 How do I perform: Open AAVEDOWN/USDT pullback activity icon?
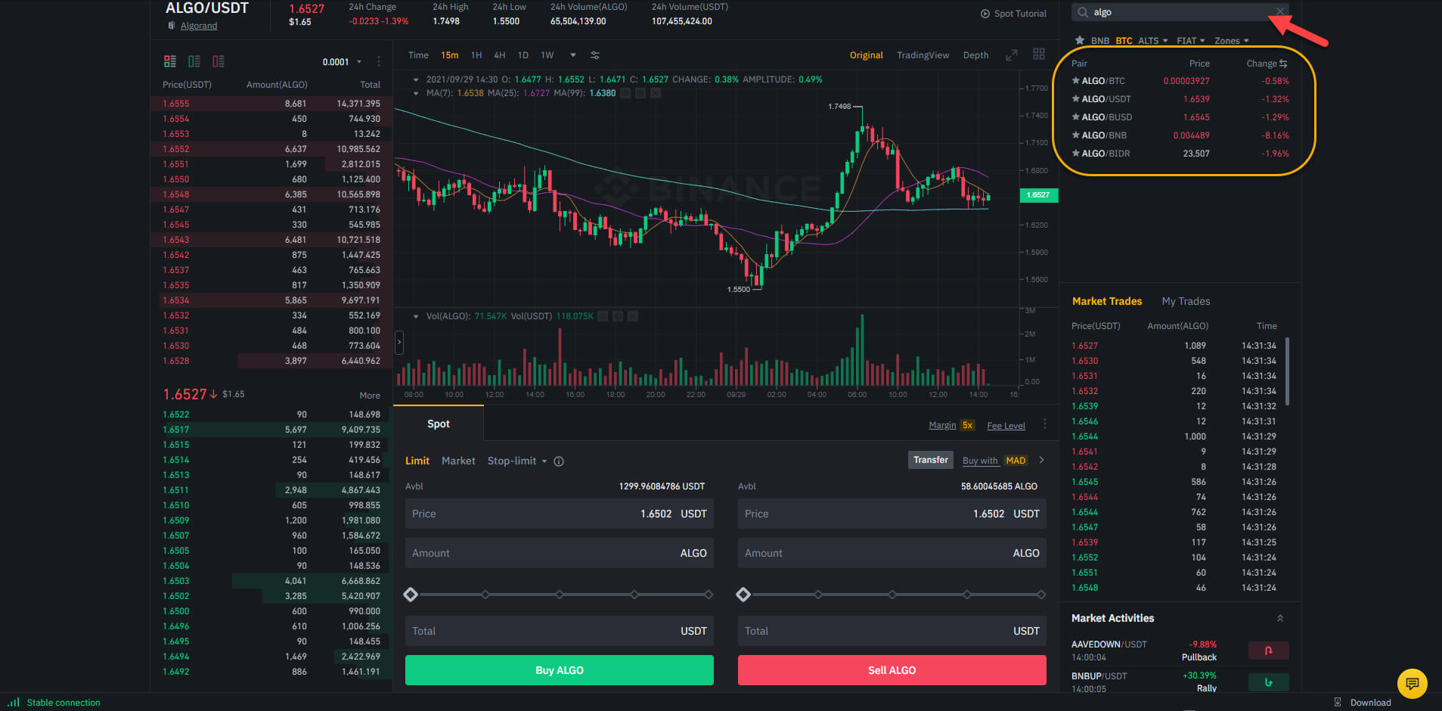point(1268,650)
